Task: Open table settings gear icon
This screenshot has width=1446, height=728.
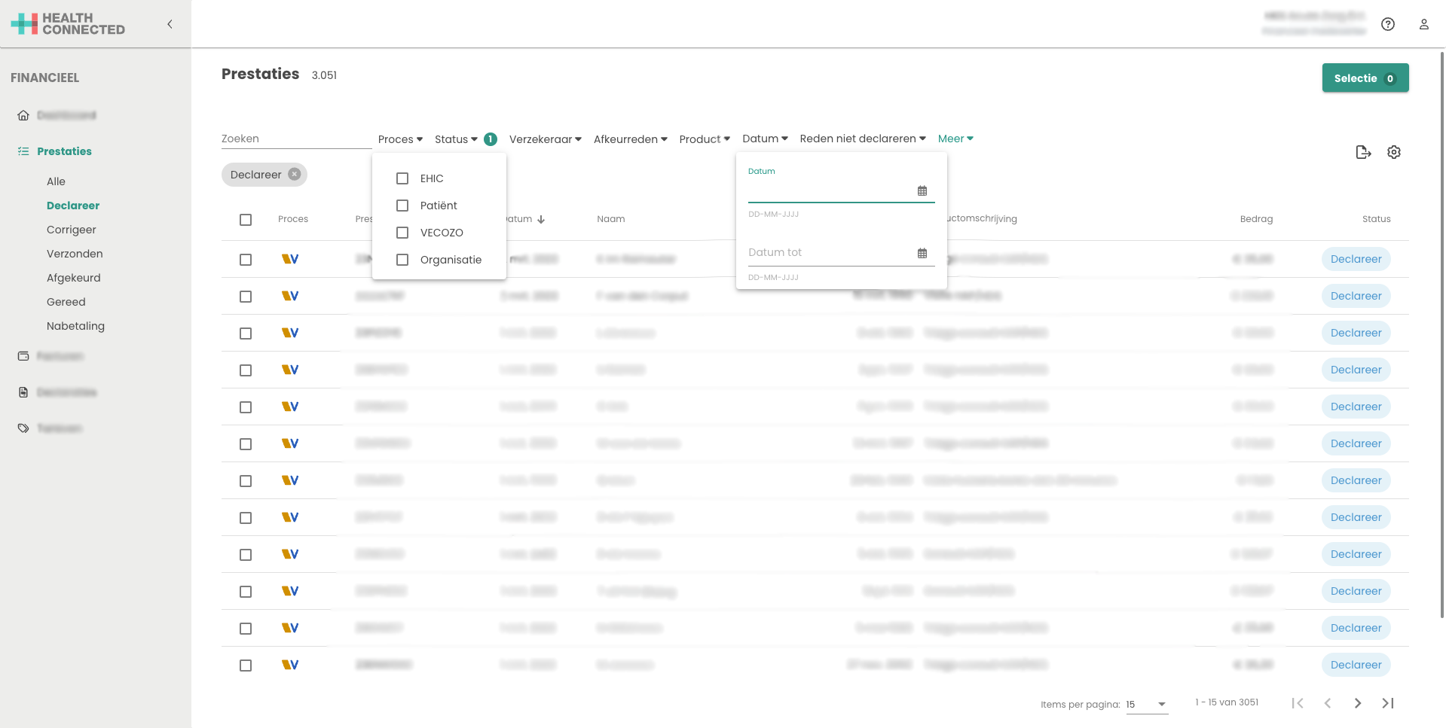Action: (x=1393, y=152)
